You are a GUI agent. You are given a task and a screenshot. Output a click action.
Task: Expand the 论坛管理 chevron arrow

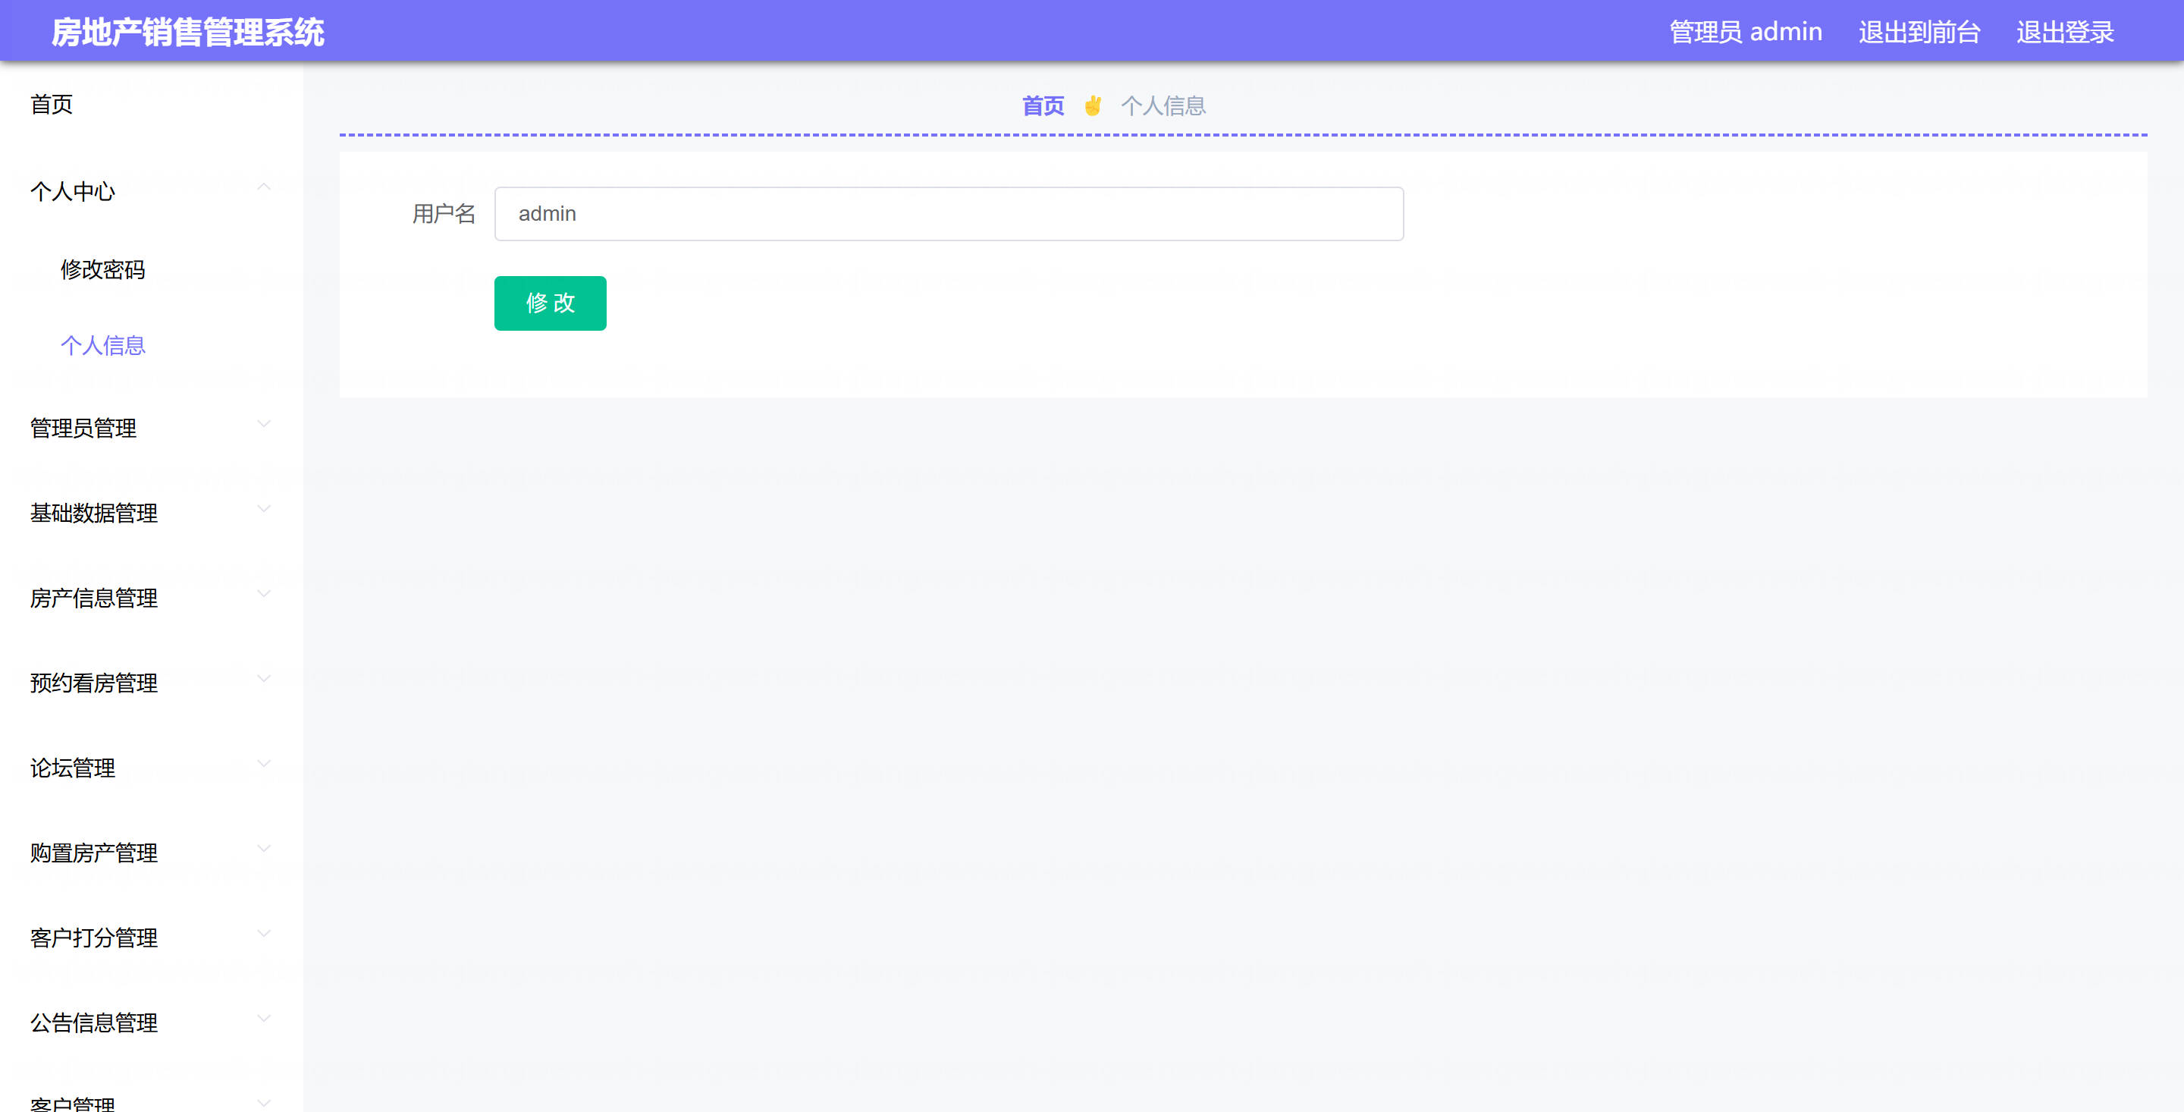click(x=264, y=763)
